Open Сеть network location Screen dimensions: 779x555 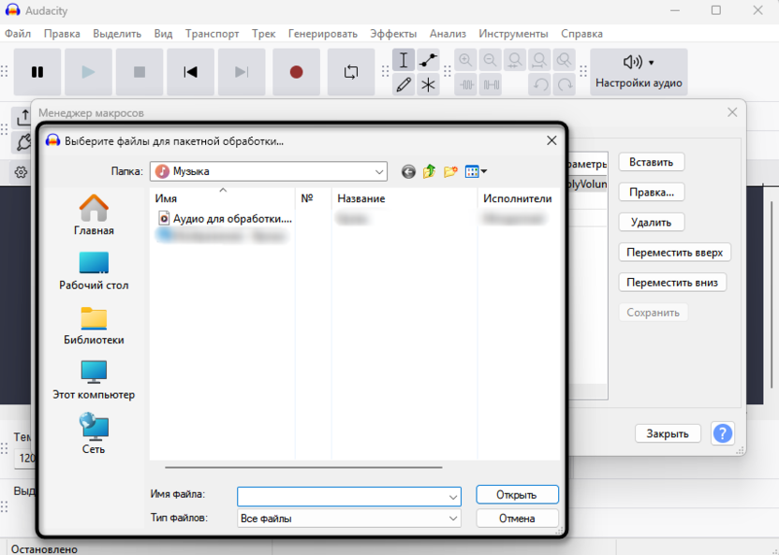coord(94,434)
